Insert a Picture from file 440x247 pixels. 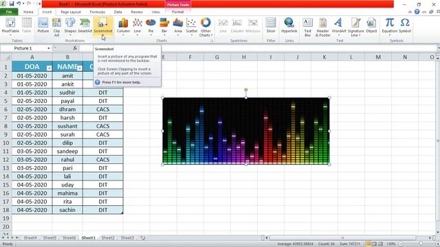click(43, 26)
